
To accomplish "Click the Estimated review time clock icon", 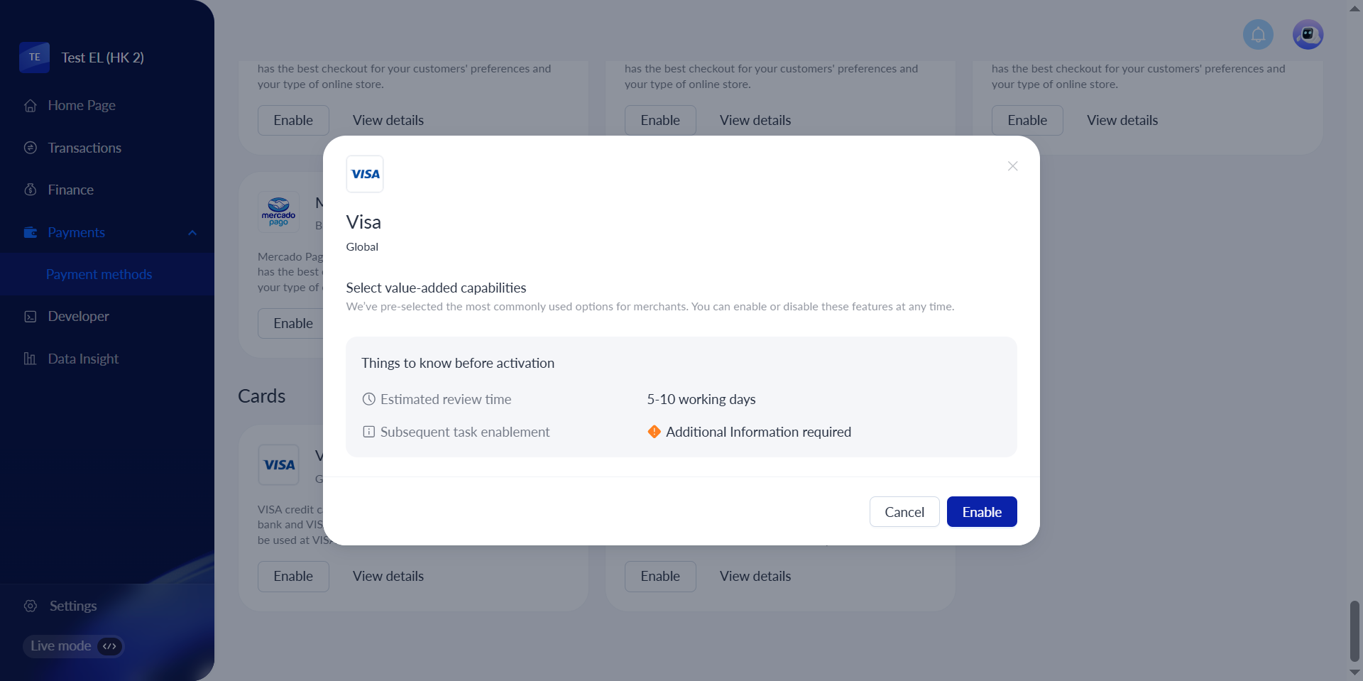I will click(x=369, y=399).
